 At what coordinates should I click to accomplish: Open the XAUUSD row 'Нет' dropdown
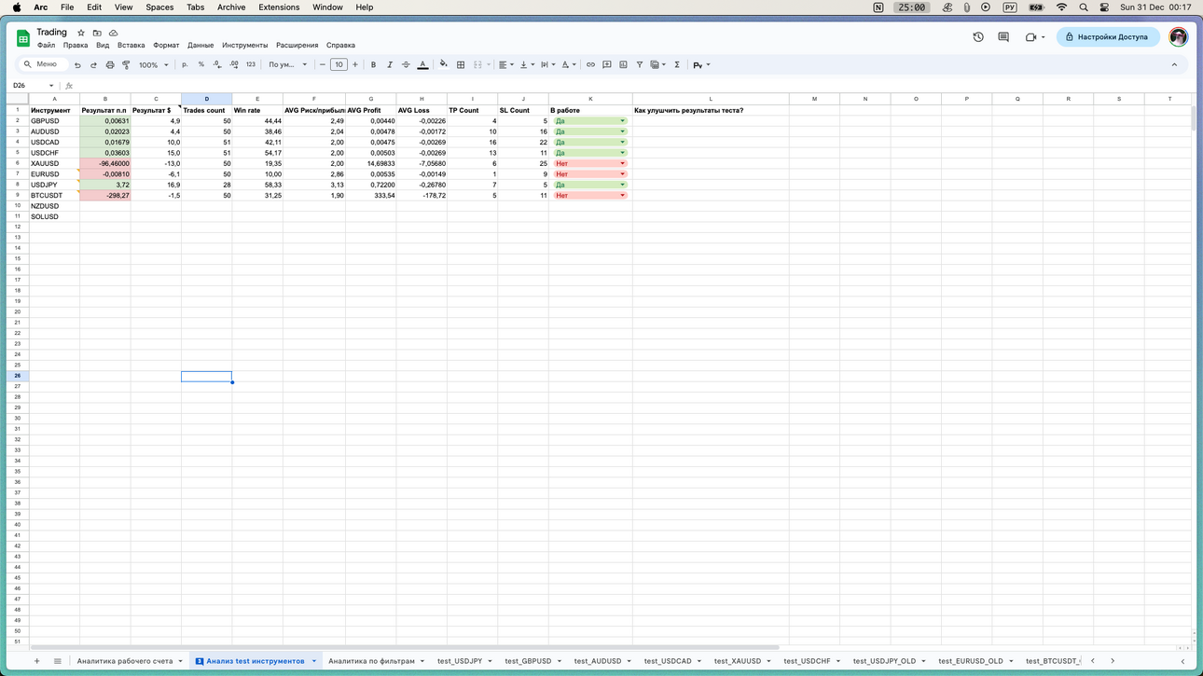point(623,164)
